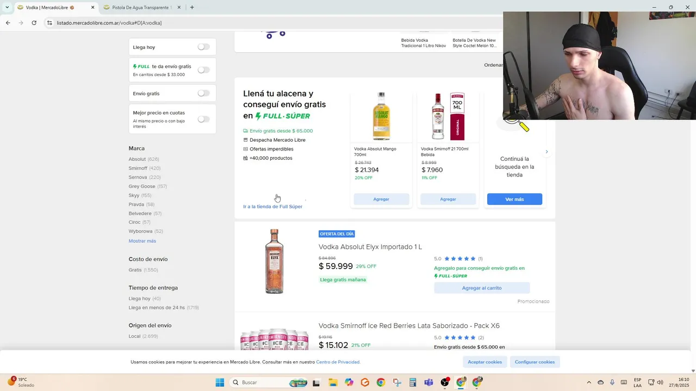This screenshot has width=696, height=391.
Task: Open a new browser tab with the plus icon
Action: [x=192, y=8]
